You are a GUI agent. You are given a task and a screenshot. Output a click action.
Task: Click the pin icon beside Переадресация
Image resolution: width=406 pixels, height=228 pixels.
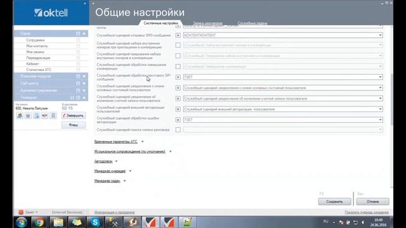tap(78, 58)
